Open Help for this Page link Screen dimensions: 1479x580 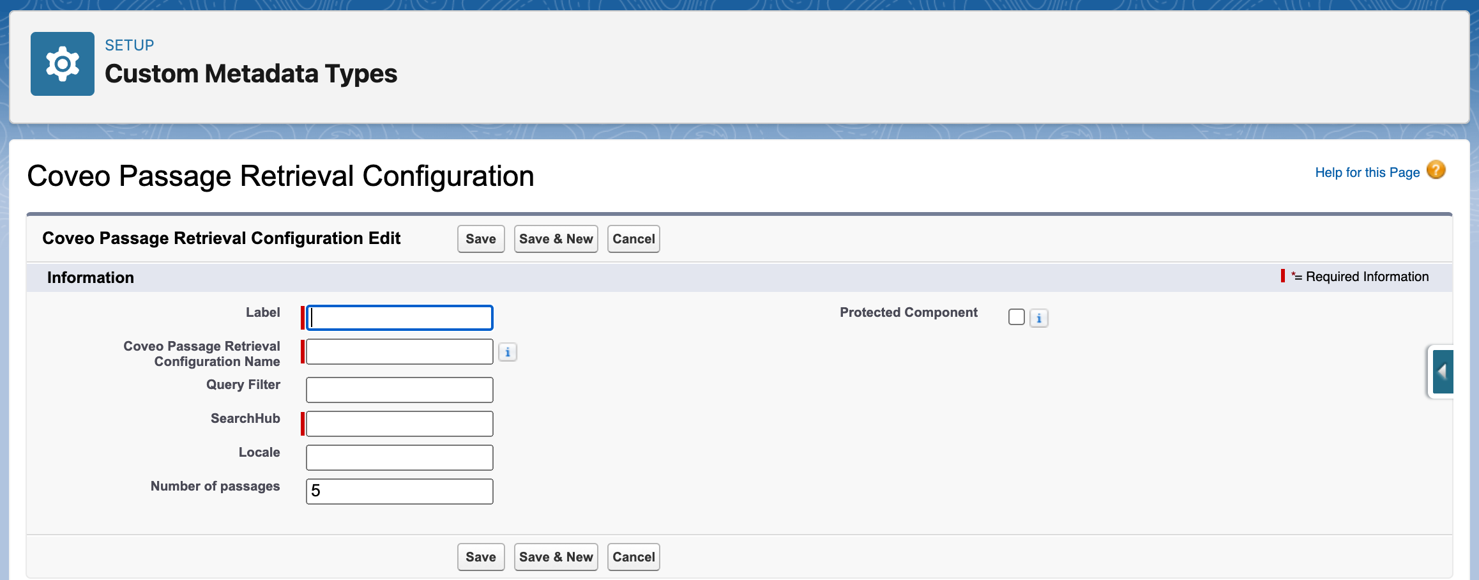1367,172
